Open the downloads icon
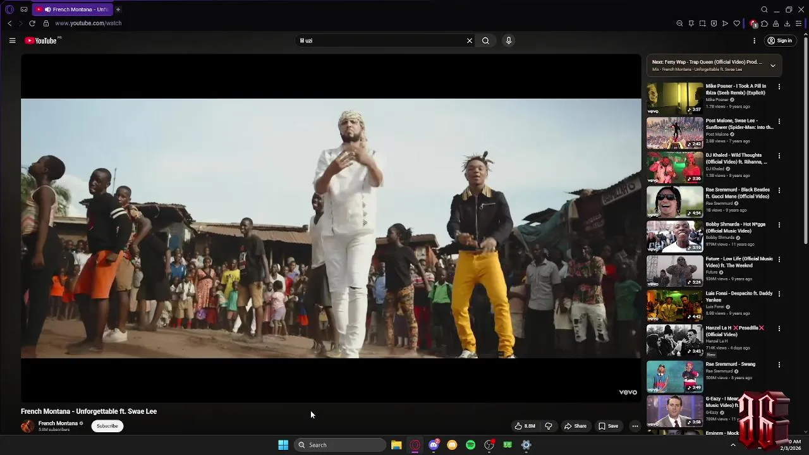The height and width of the screenshot is (455, 809). [787, 23]
